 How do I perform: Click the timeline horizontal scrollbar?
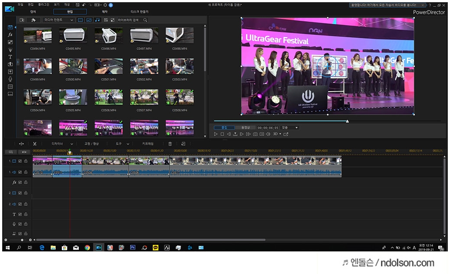point(151,240)
